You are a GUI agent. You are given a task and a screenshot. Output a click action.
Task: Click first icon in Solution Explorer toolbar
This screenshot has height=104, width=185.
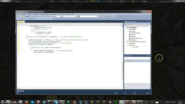125,24
